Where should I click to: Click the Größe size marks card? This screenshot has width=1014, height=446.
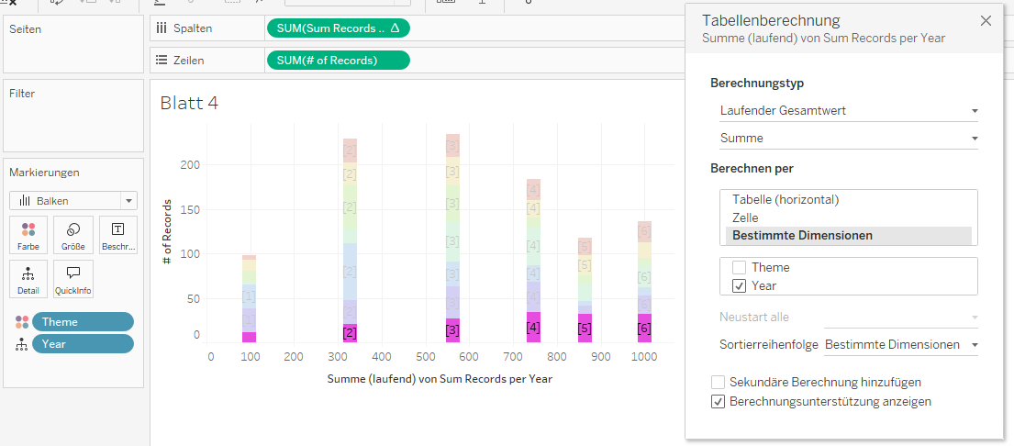(73, 235)
